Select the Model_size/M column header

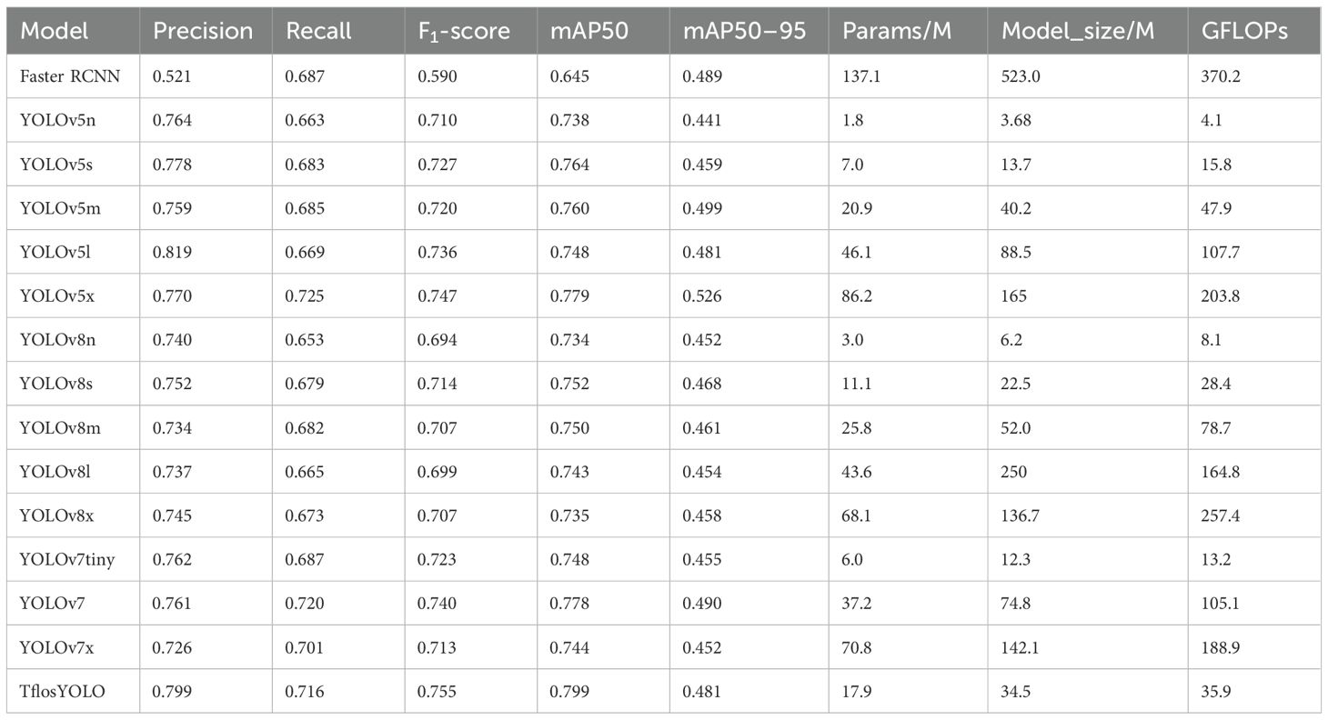pos(1077,31)
